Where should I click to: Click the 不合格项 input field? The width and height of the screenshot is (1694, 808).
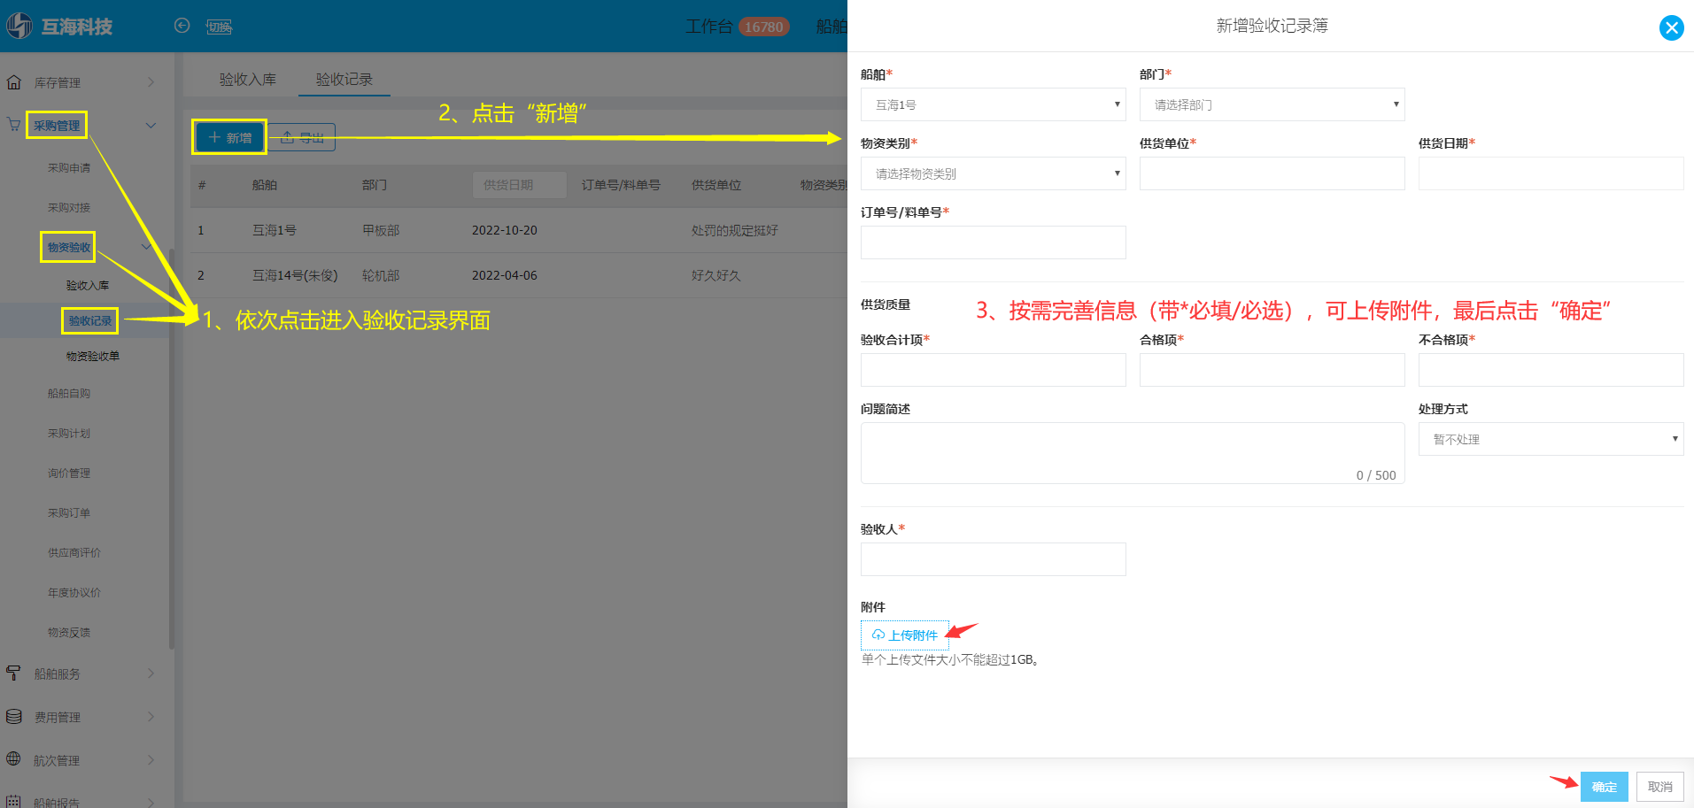pyautogui.click(x=1551, y=370)
